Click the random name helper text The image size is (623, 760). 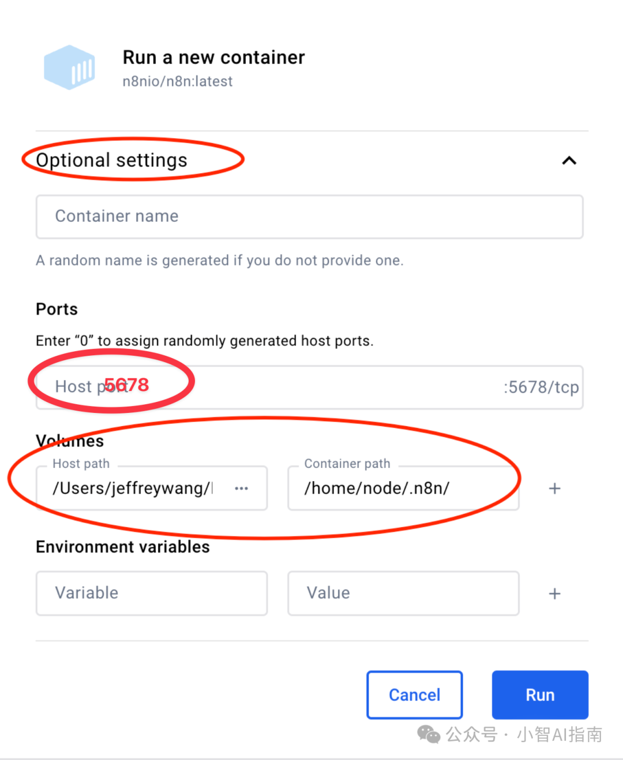point(219,260)
